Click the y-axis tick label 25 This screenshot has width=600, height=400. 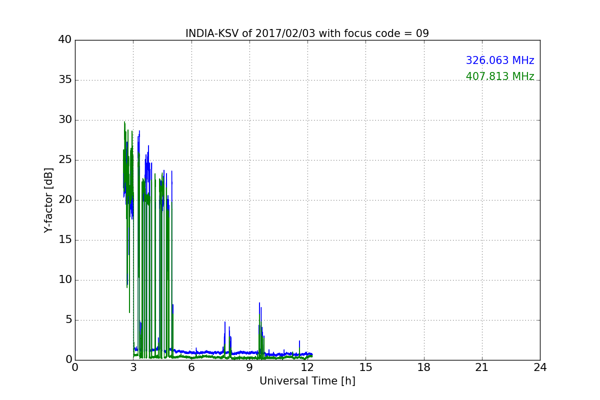click(x=65, y=160)
